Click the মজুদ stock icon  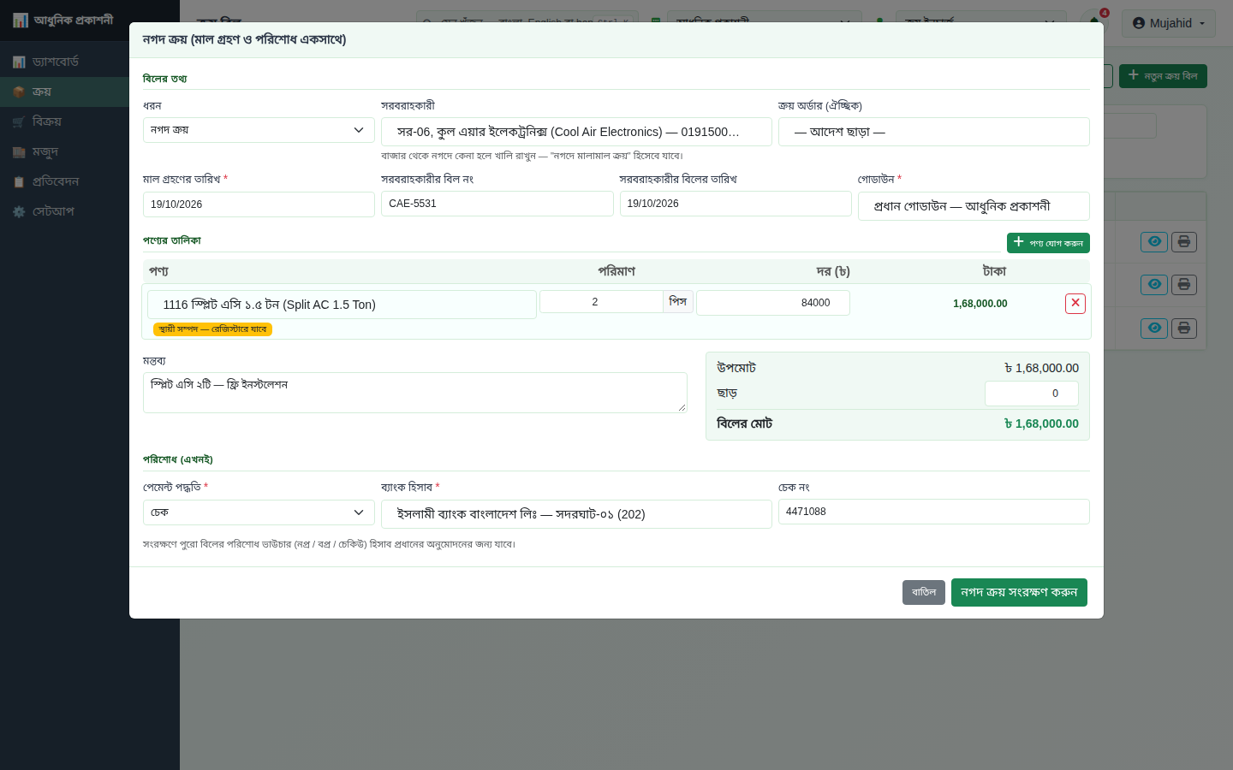coord(19,151)
